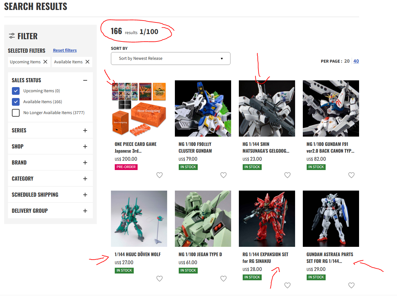Screen dimensions: 397x296
Task: Click the Gundam Astraea parts set image
Action: pyautogui.click(x=331, y=219)
